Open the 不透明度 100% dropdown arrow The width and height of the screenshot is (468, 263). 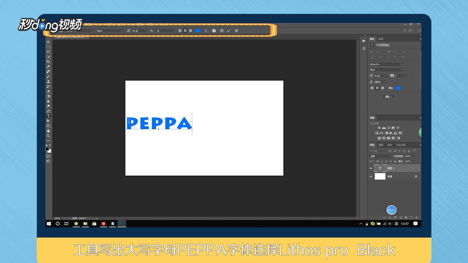[414, 156]
